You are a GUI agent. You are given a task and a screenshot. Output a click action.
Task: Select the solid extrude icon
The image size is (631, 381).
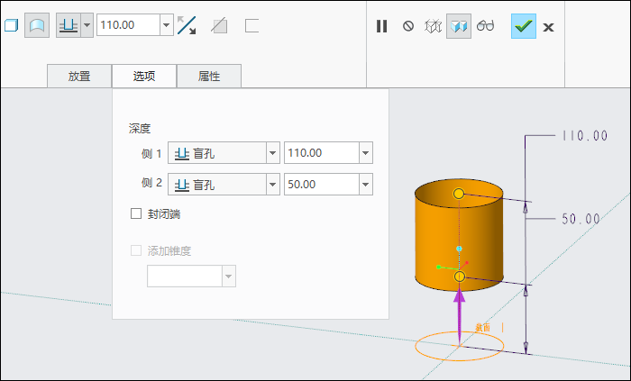11,25
